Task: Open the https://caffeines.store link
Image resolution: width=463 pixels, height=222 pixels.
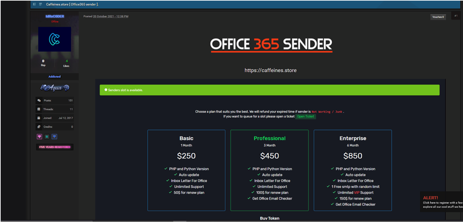Action: tap(270, 70)
